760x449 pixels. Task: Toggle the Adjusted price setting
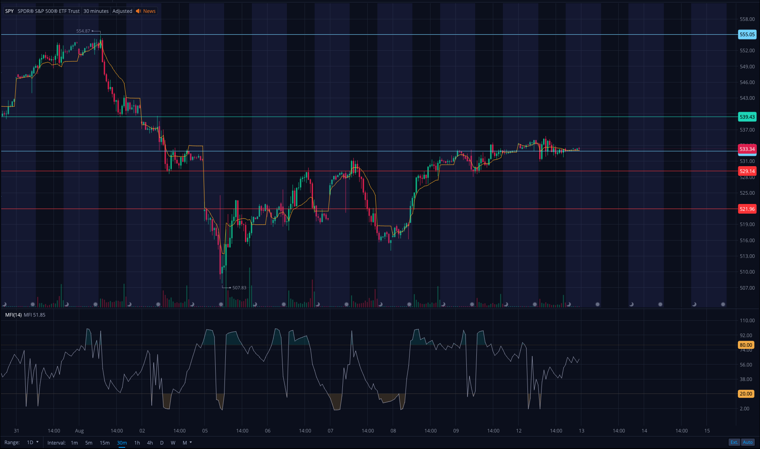click(122, 11)
